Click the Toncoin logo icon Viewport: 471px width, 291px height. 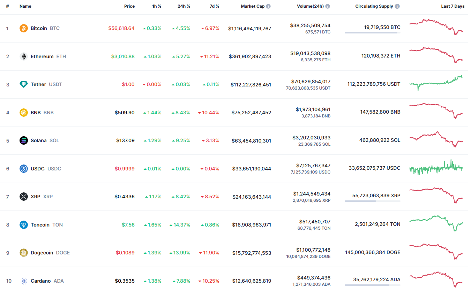coord(24,225)
